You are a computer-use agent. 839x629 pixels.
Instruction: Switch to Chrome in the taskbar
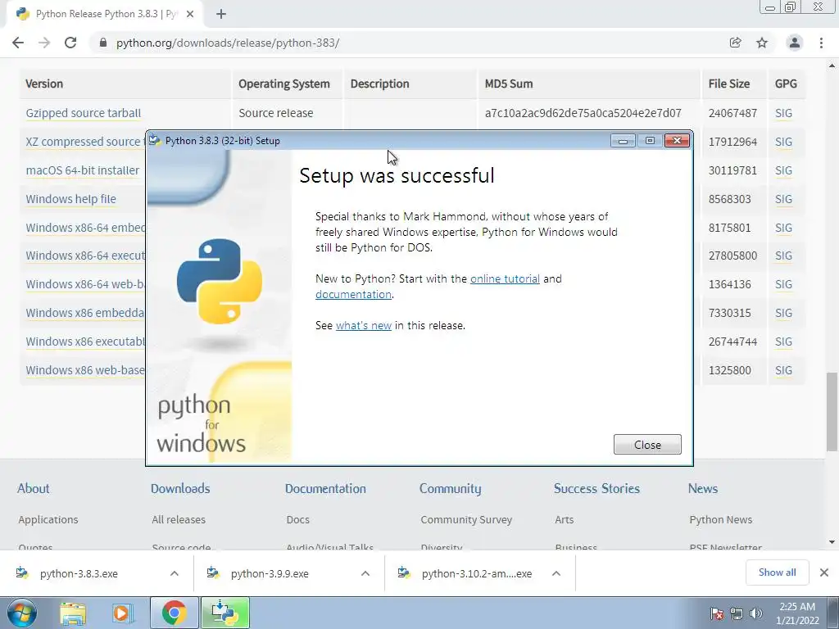coord(174,613)
